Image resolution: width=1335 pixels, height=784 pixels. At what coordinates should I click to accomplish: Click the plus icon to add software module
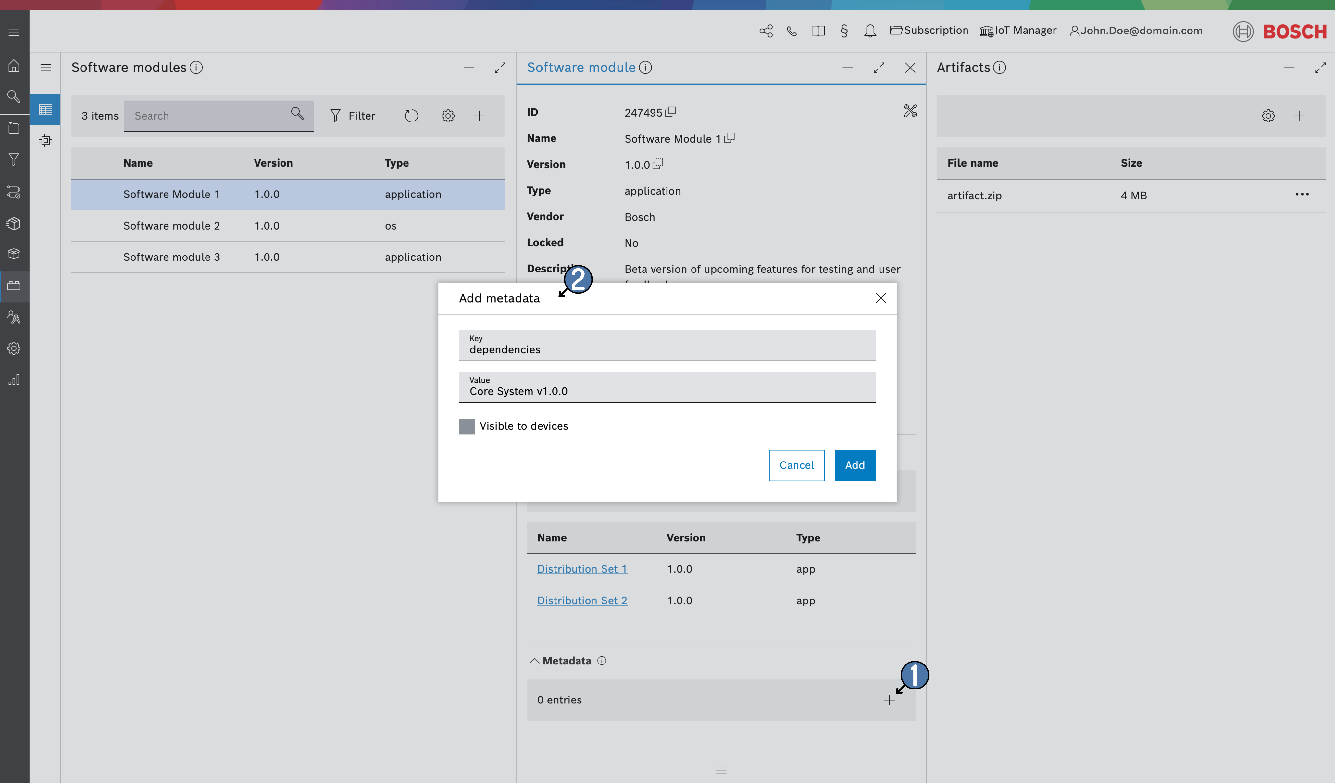[x=479, y=116]
